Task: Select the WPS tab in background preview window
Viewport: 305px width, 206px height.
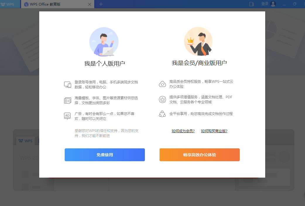Action: tap(25, 141)
